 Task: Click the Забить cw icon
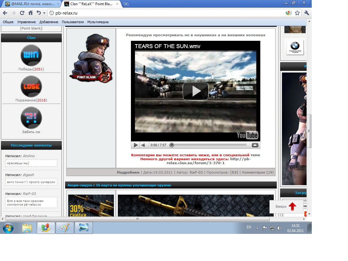31,118
